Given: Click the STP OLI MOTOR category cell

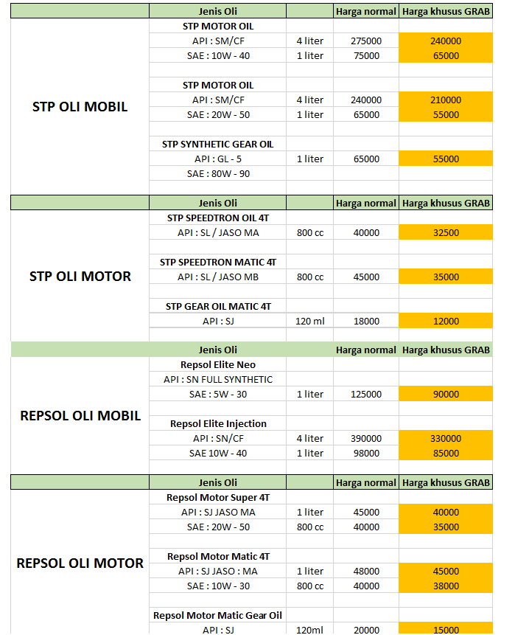Looking at the screenshot, I should (80, 277).
